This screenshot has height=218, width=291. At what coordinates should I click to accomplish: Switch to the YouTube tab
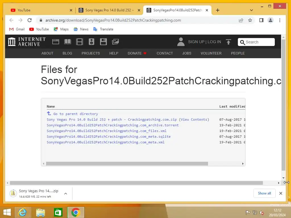[41, 10]
